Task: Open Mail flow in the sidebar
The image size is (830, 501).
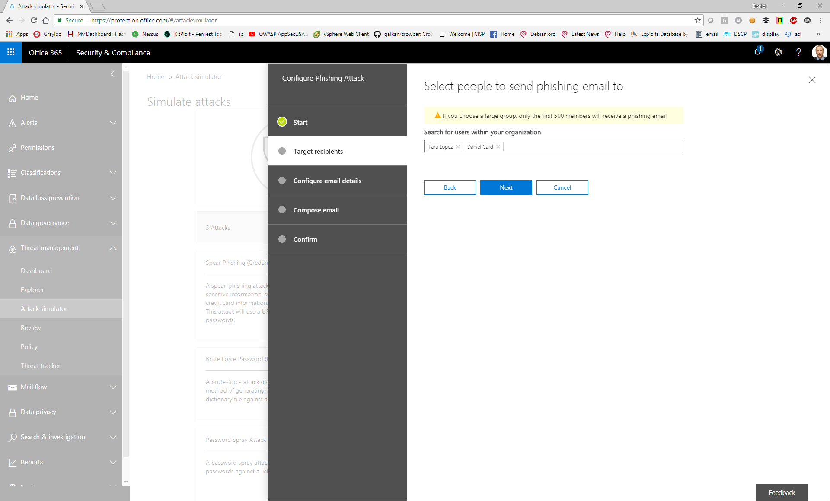Action: click(34, 387)
